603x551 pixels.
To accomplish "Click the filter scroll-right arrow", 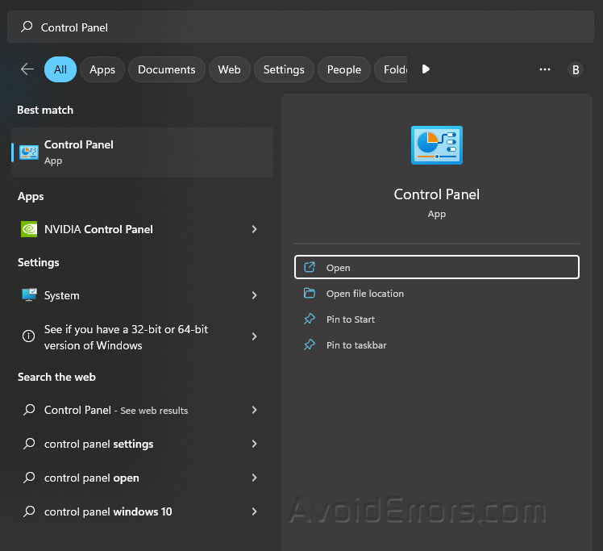I will coord(426,69).
